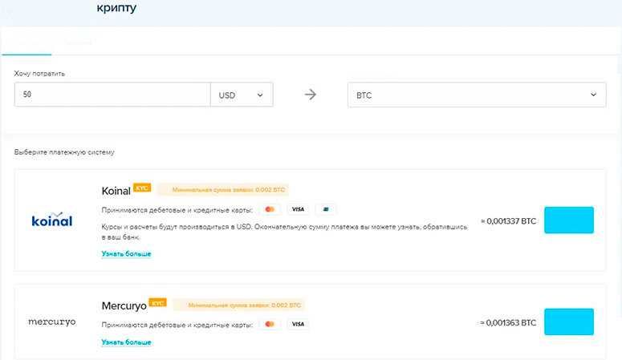
Task: Click the arrow icon between currency fields
Action: (311, 95)
